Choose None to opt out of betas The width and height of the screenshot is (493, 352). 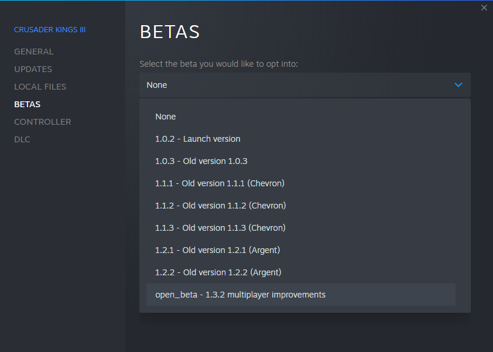pyautogui.click(x=165, y=116)
